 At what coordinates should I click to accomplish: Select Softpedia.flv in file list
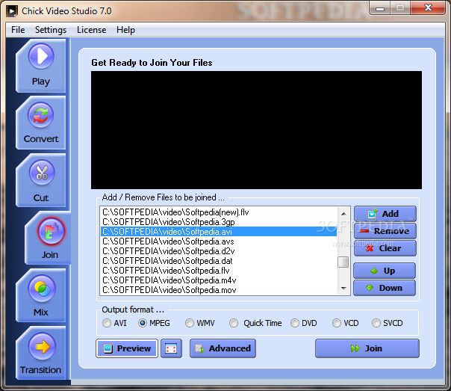(219, 271)
